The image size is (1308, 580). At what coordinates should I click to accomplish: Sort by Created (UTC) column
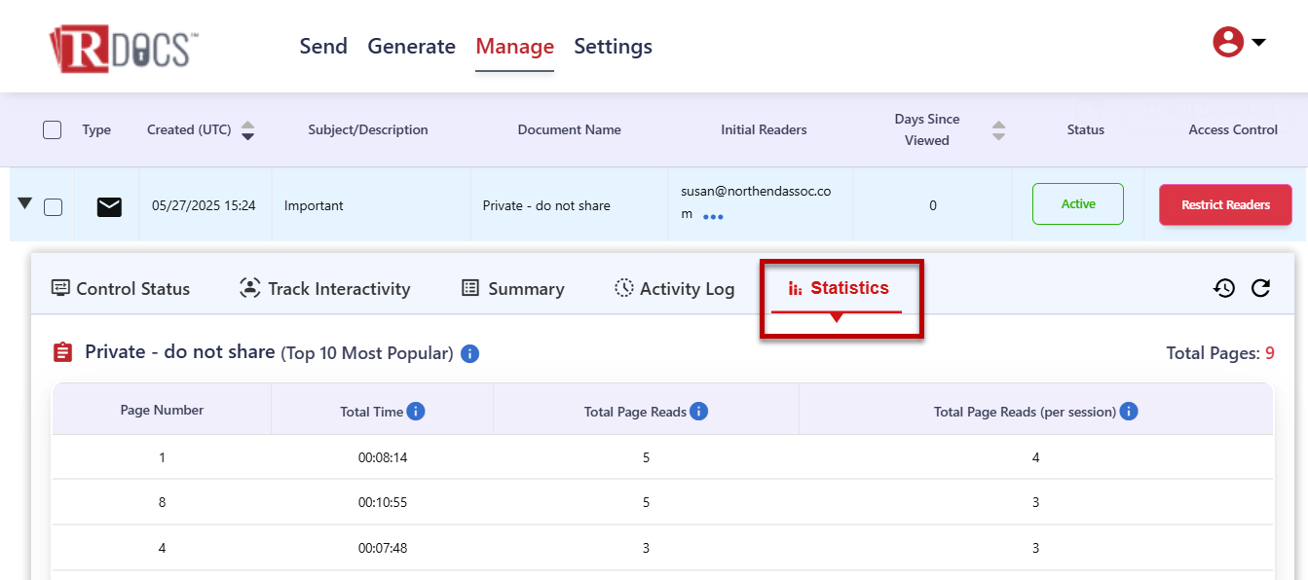point(247,130)
